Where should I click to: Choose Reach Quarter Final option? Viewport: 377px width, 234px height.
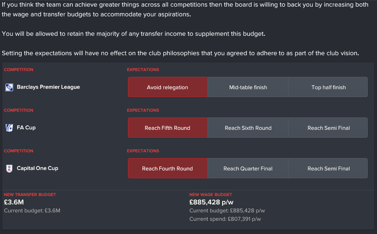click(248, 169)
